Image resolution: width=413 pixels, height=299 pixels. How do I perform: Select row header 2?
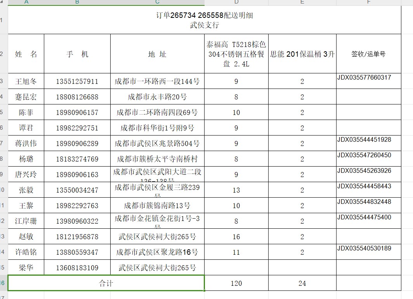click(4, 54)
